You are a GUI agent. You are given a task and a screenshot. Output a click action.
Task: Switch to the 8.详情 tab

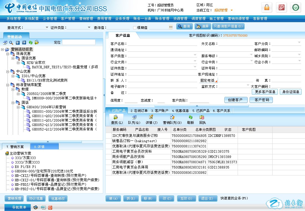point(39,147)
